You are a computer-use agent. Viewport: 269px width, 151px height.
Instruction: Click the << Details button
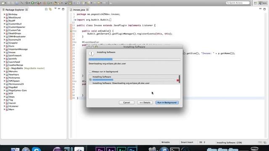[145, 102]
